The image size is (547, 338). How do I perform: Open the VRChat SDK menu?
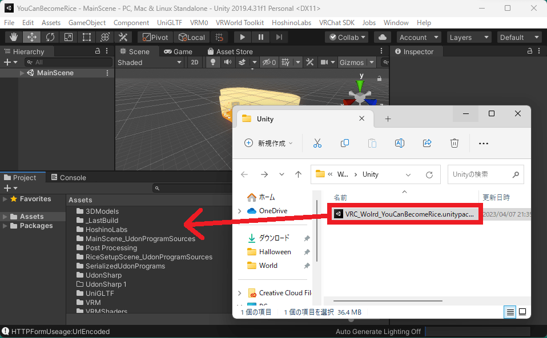336,23
